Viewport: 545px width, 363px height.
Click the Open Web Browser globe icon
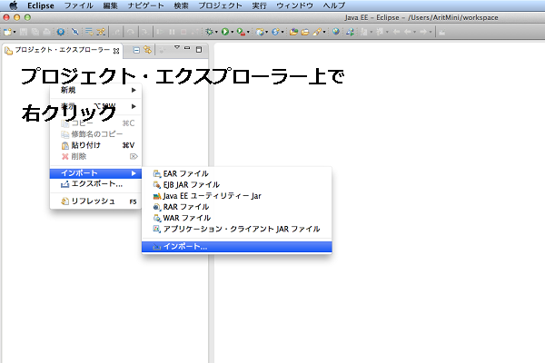point(336,32)
